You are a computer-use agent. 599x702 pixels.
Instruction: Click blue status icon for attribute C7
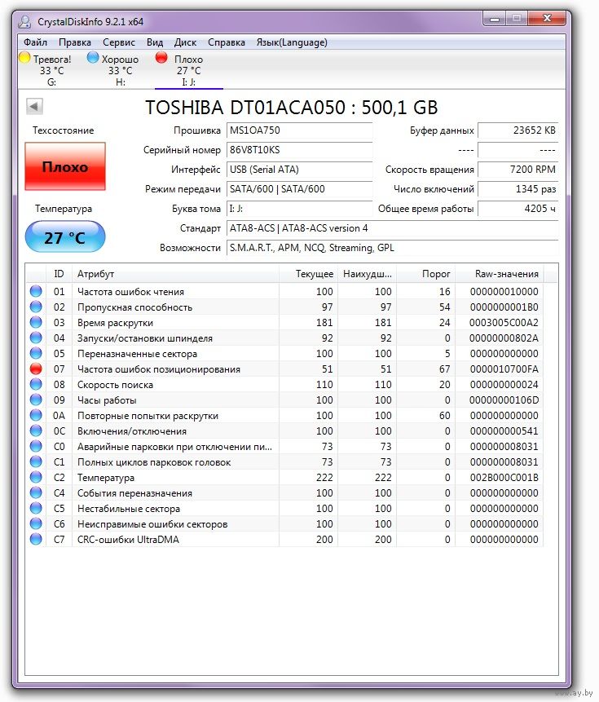(x=36, y=539)
